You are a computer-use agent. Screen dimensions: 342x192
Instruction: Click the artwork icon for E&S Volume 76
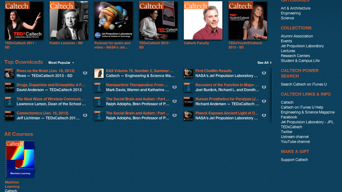99,73
